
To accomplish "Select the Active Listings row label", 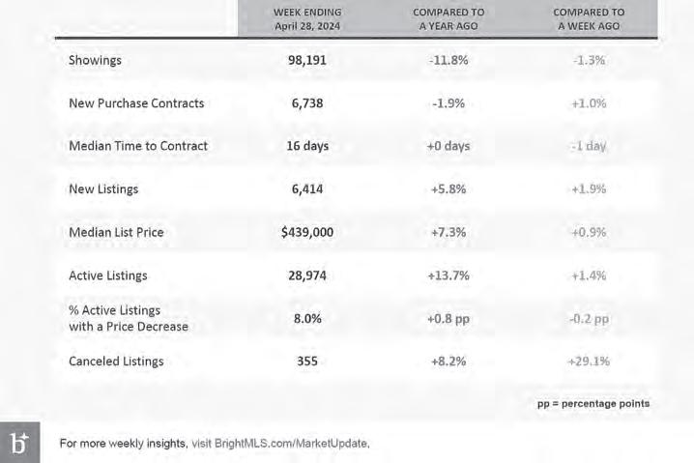I will [x=108, y=275].
